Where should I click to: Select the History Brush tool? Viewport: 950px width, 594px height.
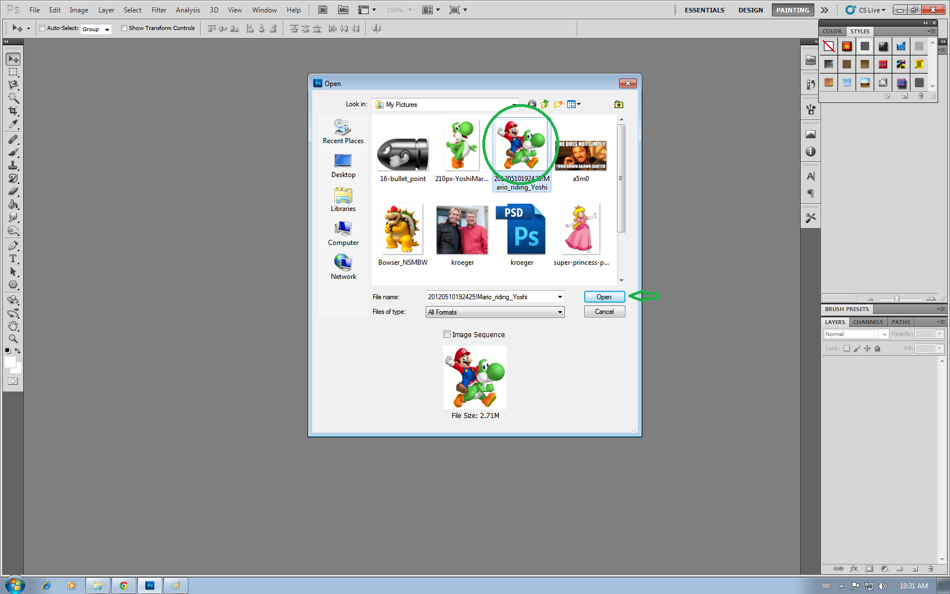click(13, 178)
